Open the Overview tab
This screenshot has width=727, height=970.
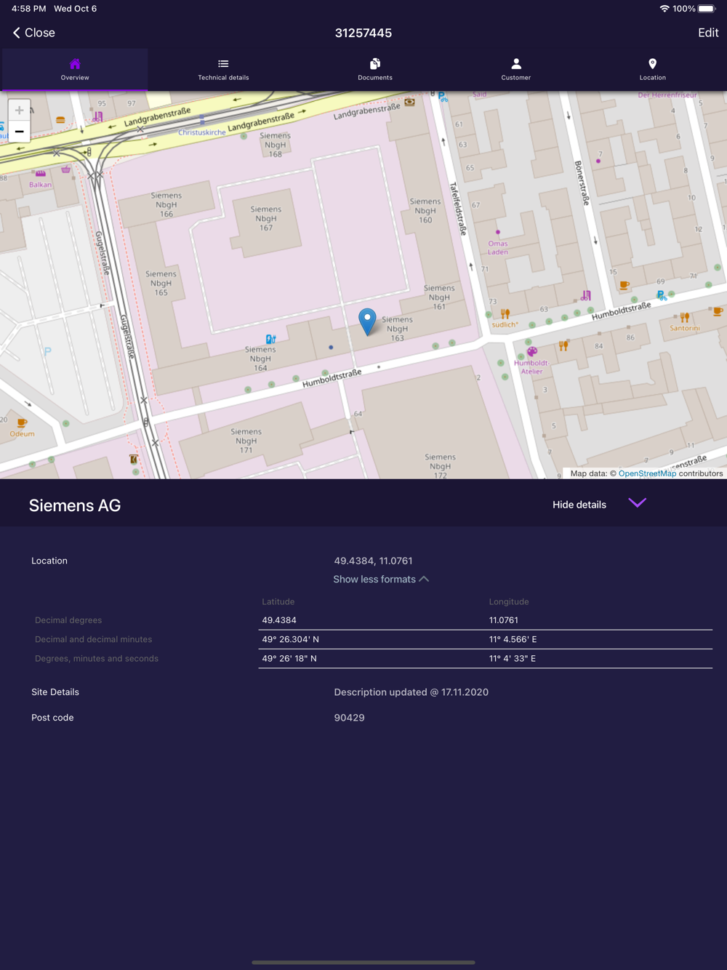tap(75, 70)
